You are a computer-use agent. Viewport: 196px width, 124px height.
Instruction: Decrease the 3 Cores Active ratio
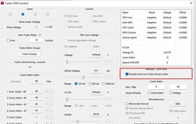[47, 104]
